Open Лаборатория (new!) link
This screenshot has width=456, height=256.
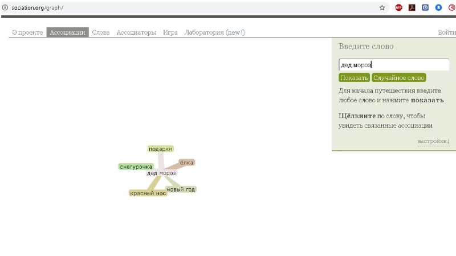[214, 32]
